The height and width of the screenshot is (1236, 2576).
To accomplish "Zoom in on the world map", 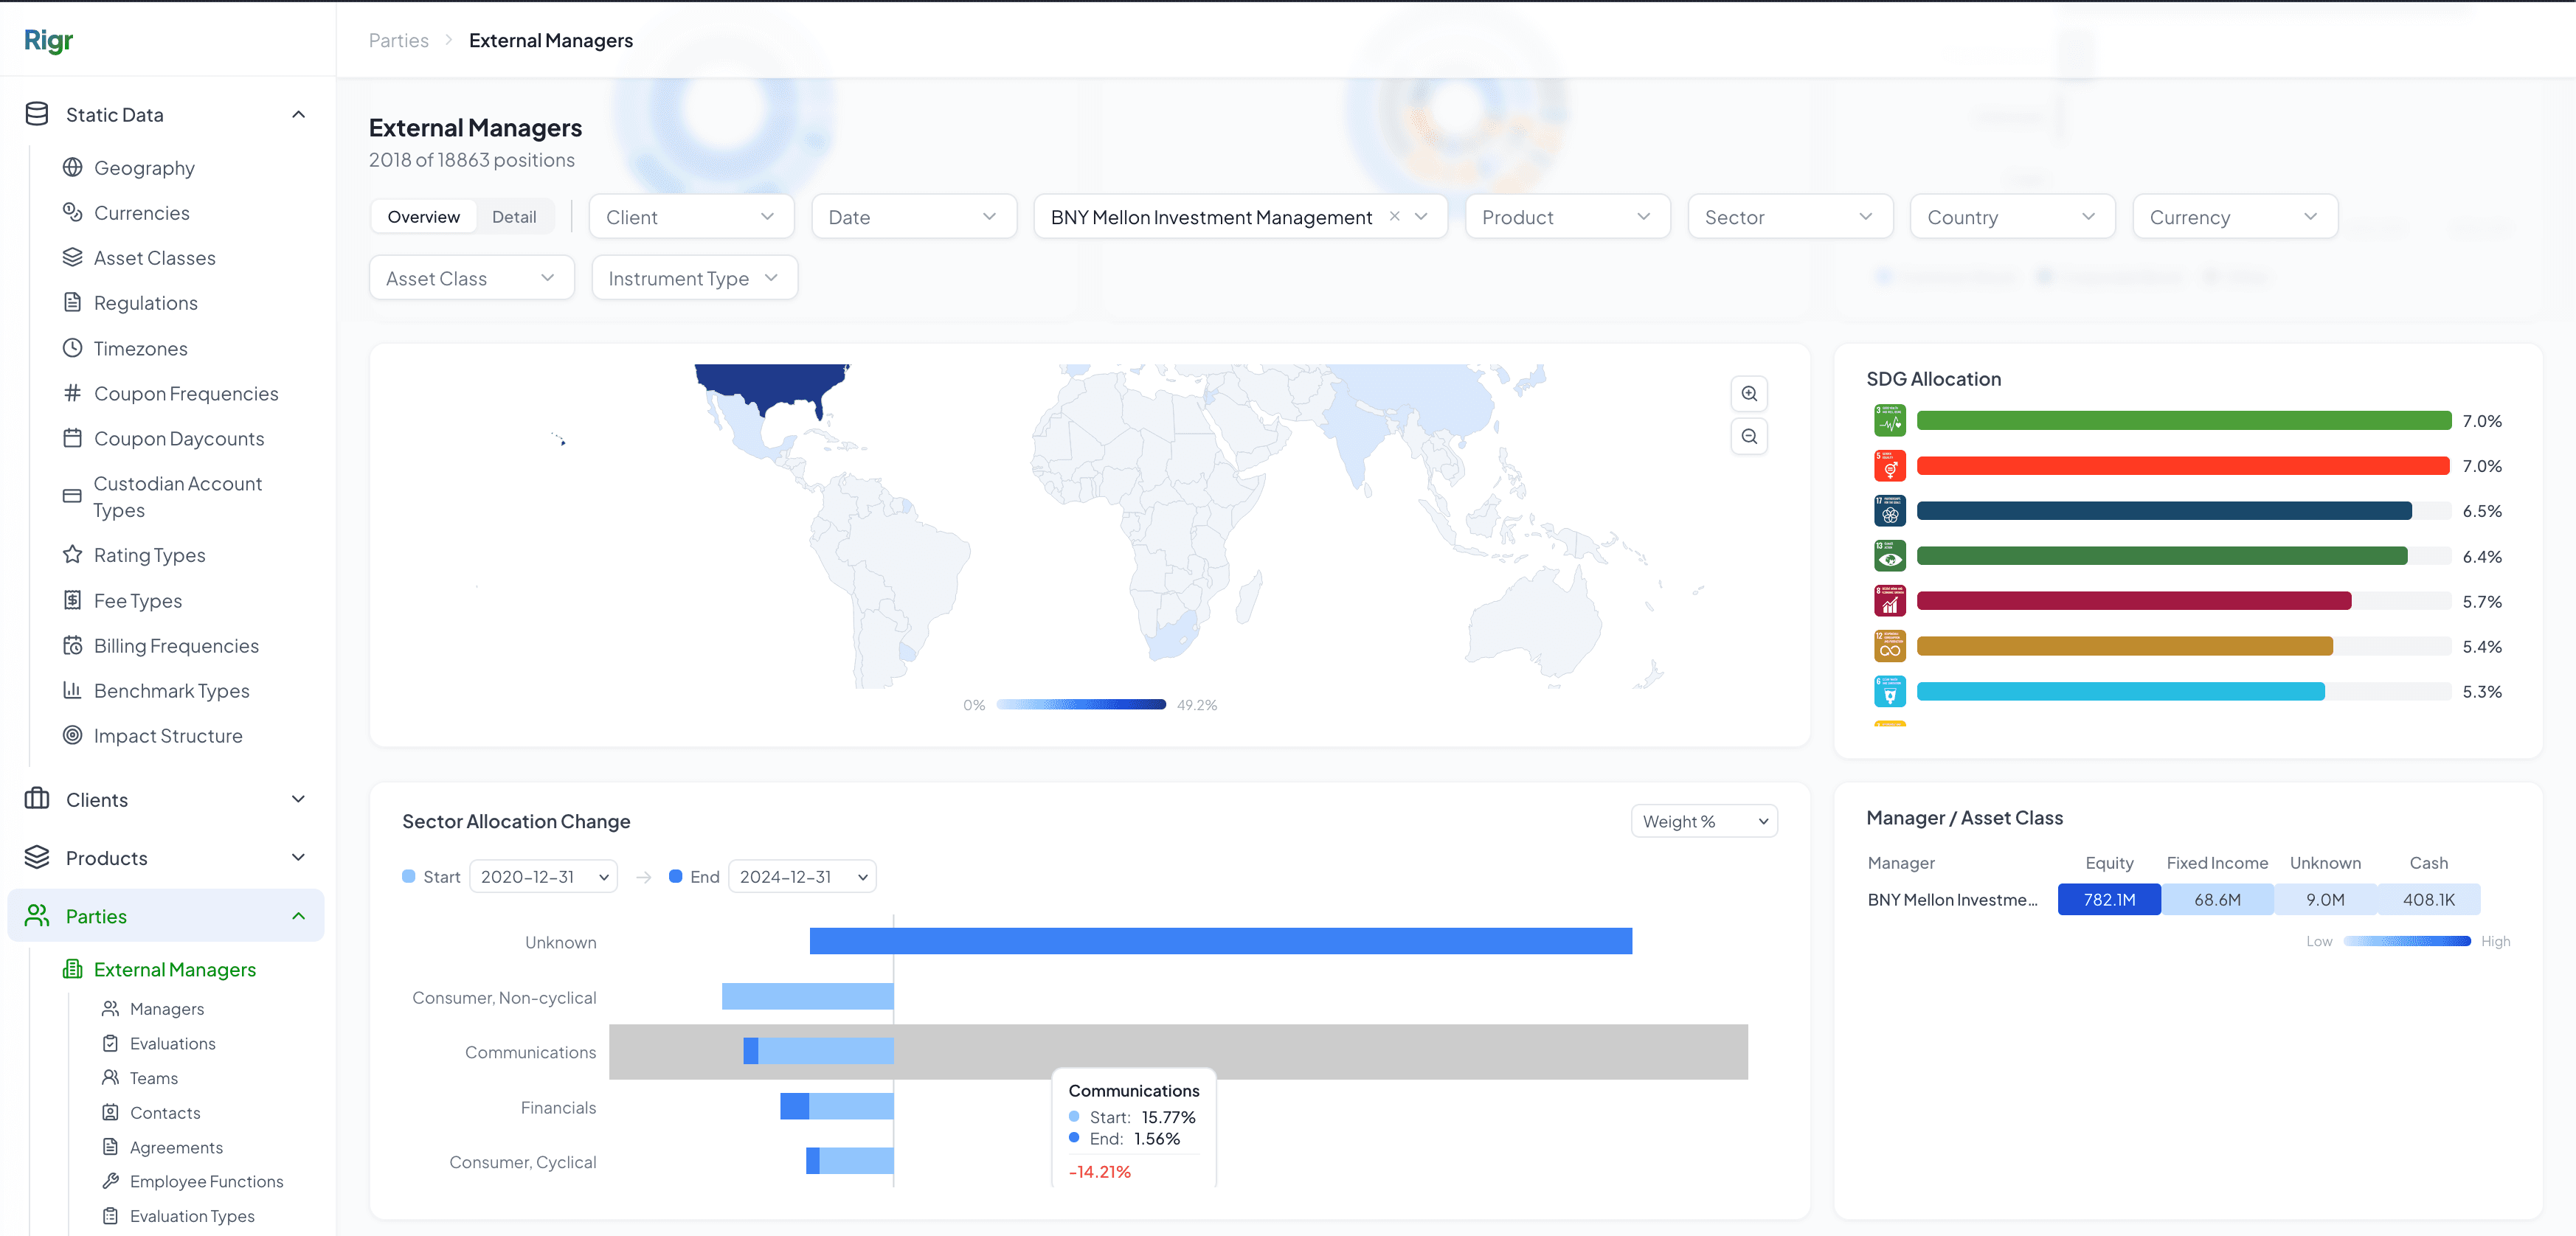I will 1749,394.
